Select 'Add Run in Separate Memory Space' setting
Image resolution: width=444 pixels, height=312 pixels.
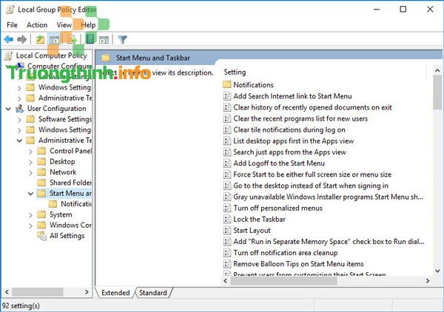329,242
